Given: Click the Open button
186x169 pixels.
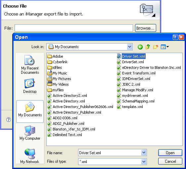Looking at the screenshot, I should click(x=170, y=153).
